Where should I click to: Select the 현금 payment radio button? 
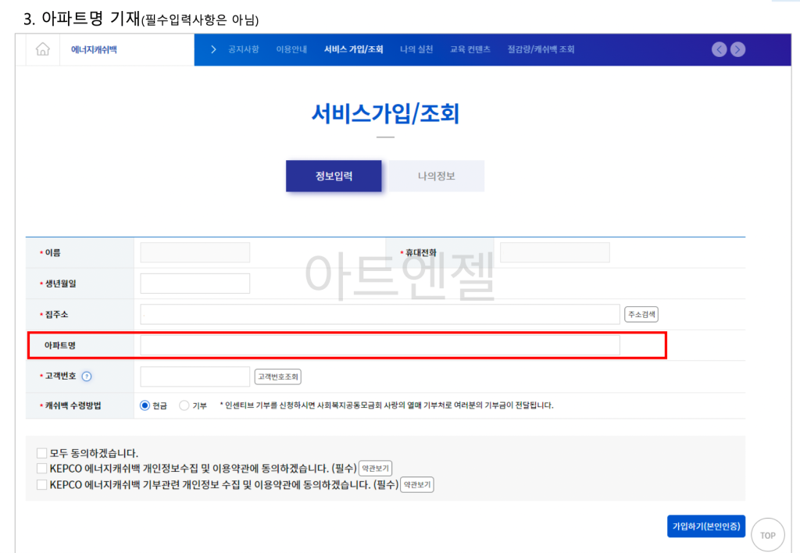click(145, 405)
